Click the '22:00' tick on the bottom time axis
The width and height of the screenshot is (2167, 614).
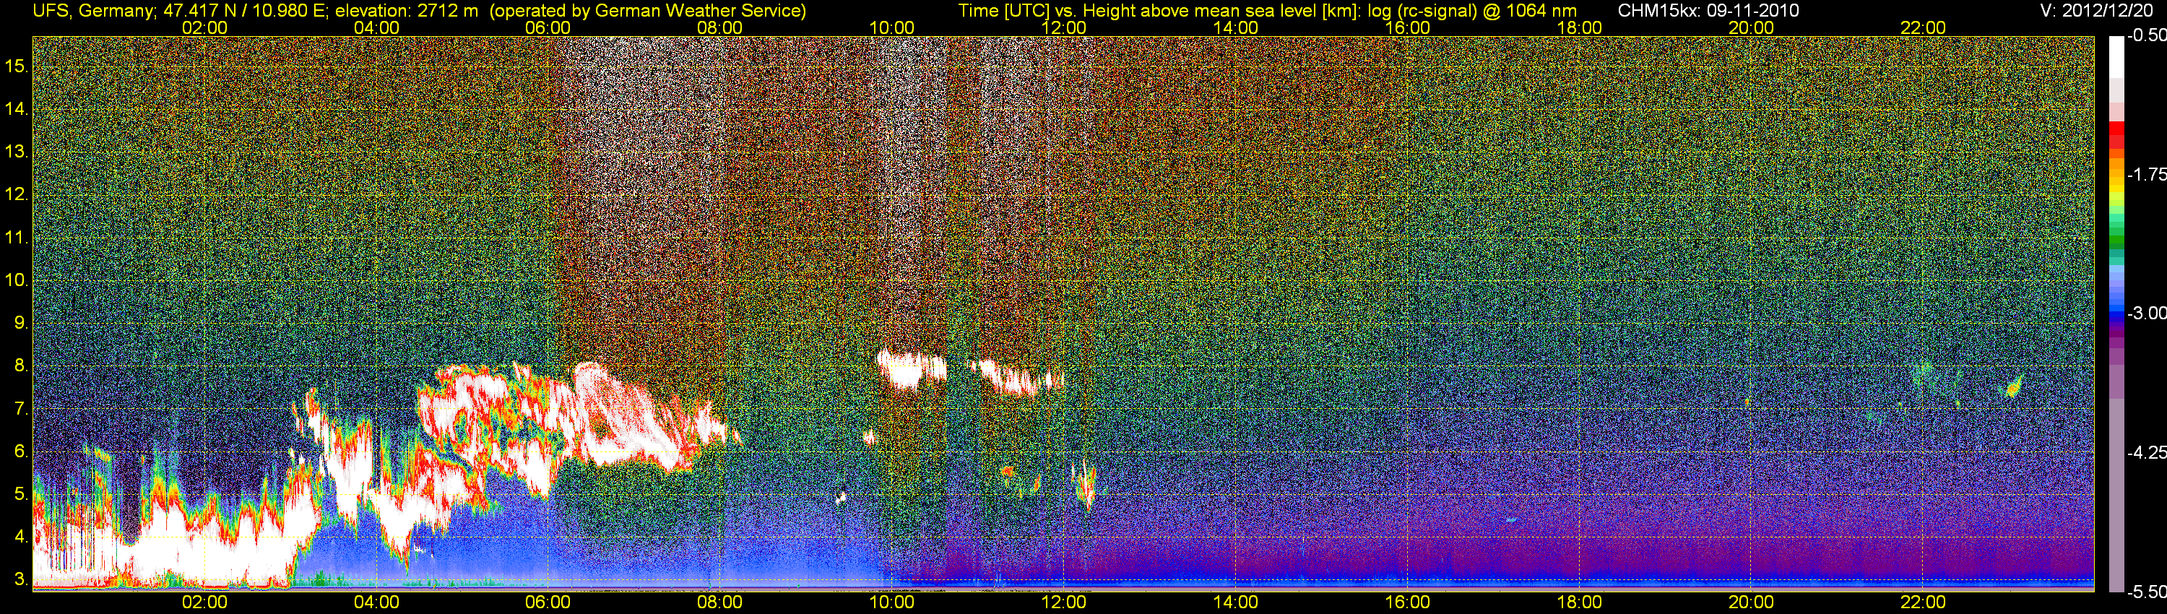pyautogui.click(x=1923, y=602)
